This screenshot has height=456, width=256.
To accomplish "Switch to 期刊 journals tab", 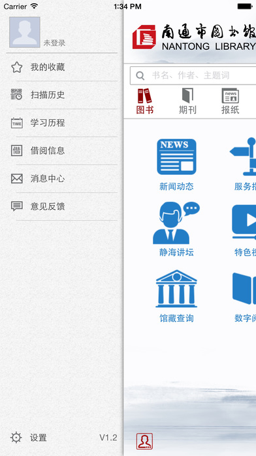I will click(187, 101).
